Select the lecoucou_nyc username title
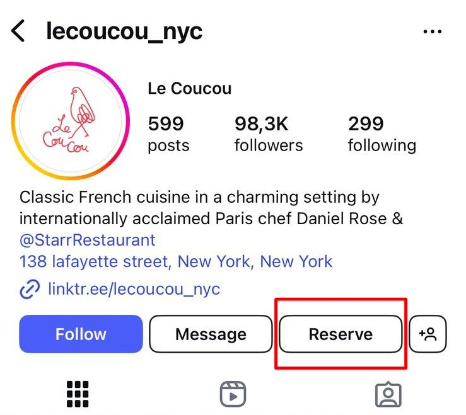The width and height of the screenshot is (466, 415). pos(124,31)
